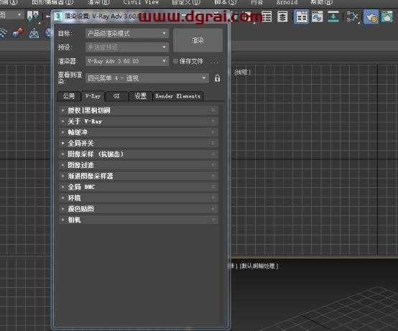The height and width of the screenshot is (331, 398).
Task: Toggle the Layer Explorer stacked-layers icon
Action: pos(282,17)
